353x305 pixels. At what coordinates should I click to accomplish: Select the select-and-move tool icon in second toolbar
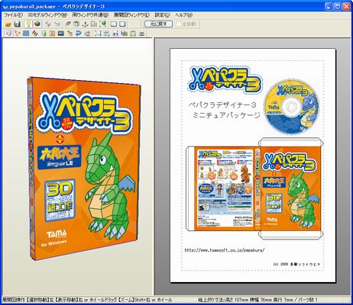[8, 33]
